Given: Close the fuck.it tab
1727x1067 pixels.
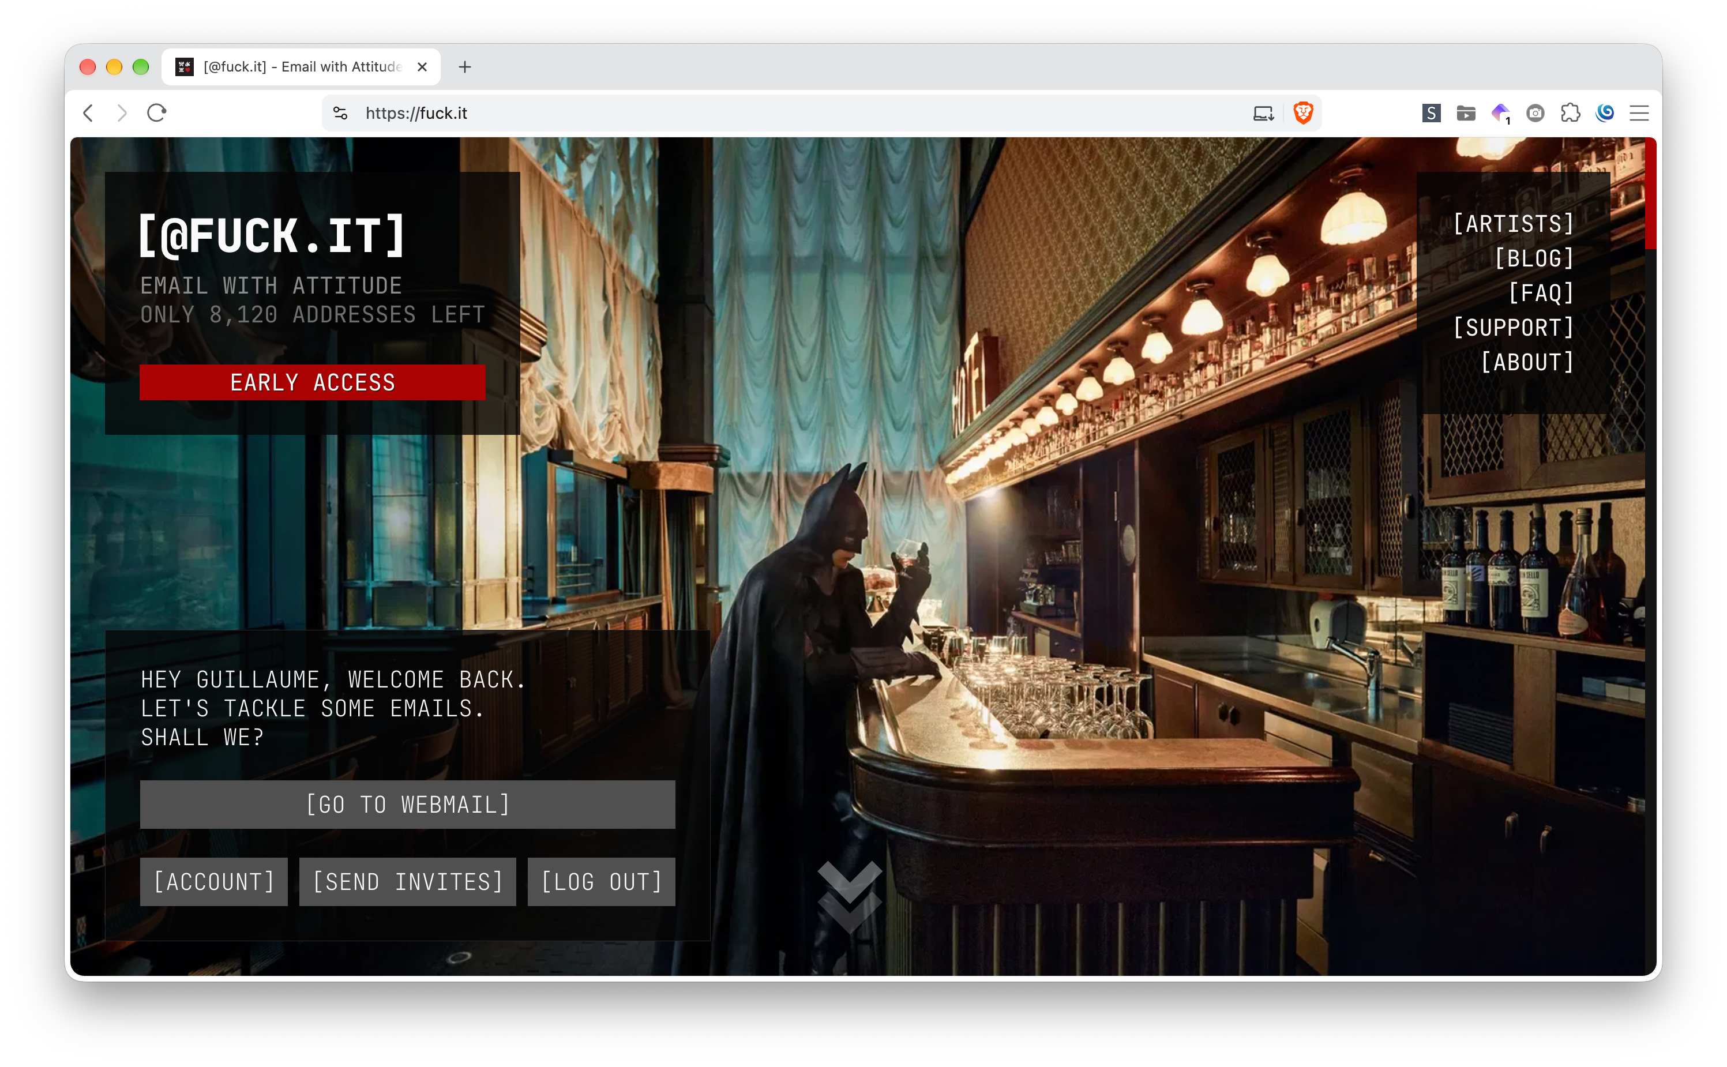Looking at the screenshot, I should (422, 67).
